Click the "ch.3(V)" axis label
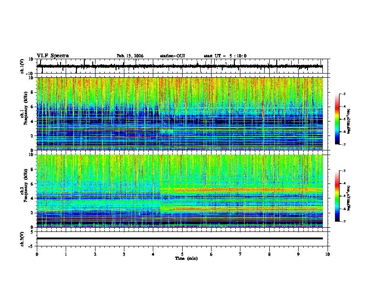The height and width of the screenshot is (285, 369). 22,239
